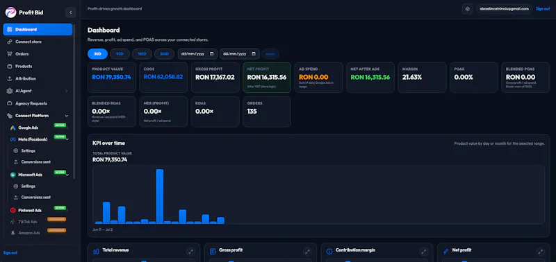Open Agency Requests
This screenshot has height=262, width=556.
pos(38,103)
